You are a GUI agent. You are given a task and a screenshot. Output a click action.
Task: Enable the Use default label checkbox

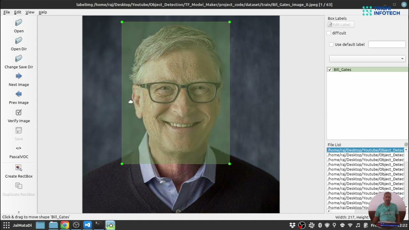pos(331,44)
